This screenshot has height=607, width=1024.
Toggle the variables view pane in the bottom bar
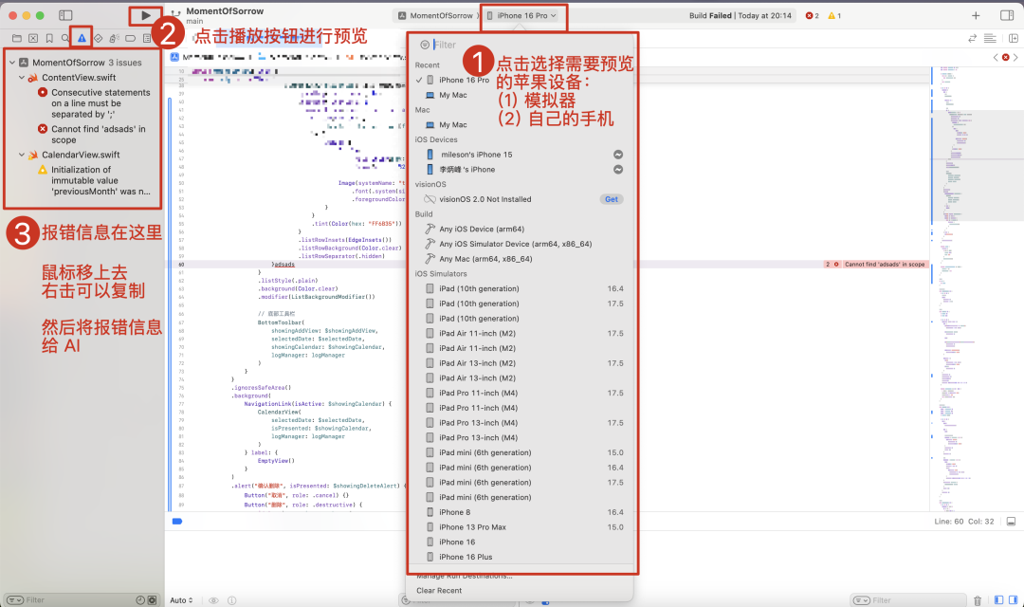[998, 599]
